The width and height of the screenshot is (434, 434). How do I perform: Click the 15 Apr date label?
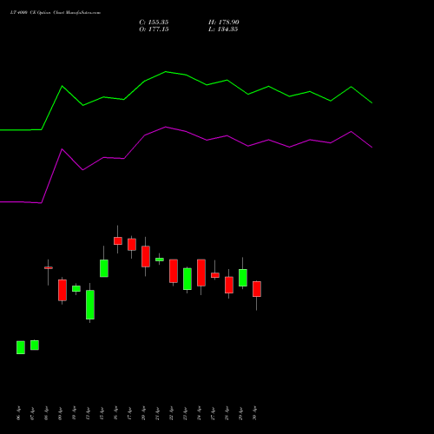click(102, 413)
